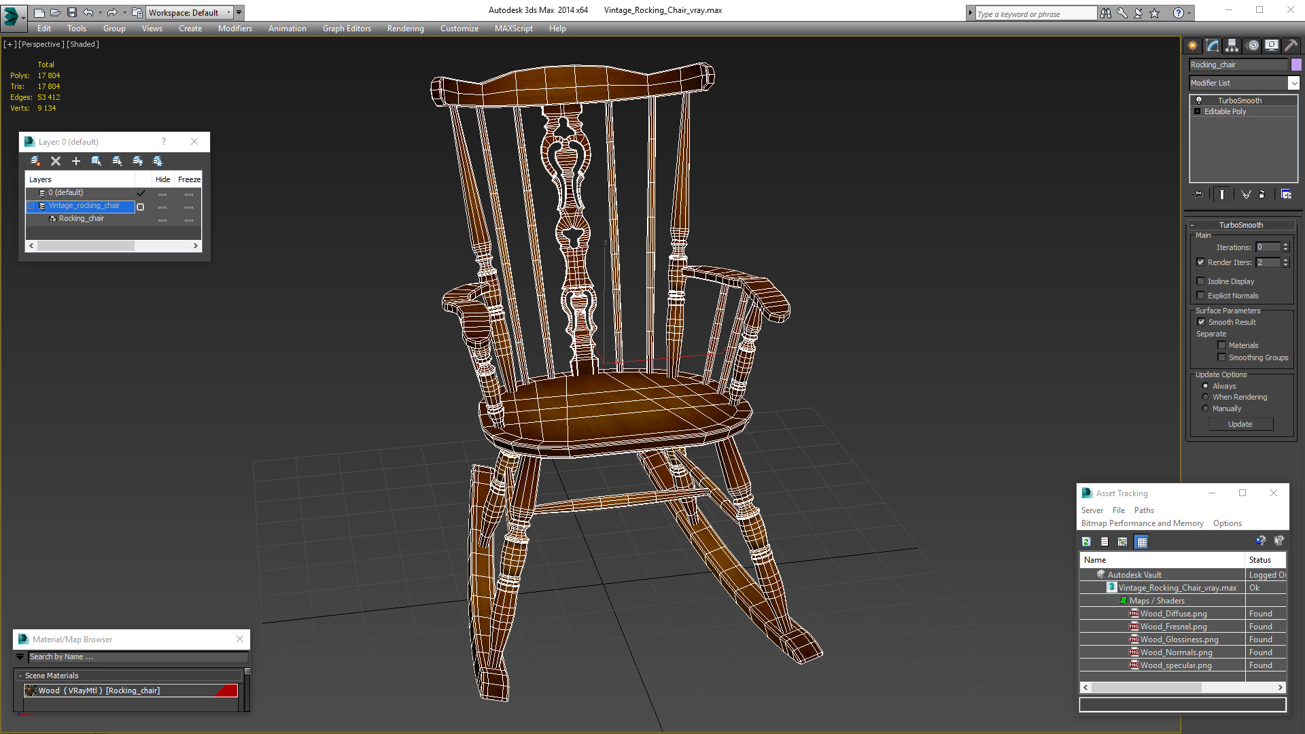Click the Search by Name field

(x=136, y=657)
